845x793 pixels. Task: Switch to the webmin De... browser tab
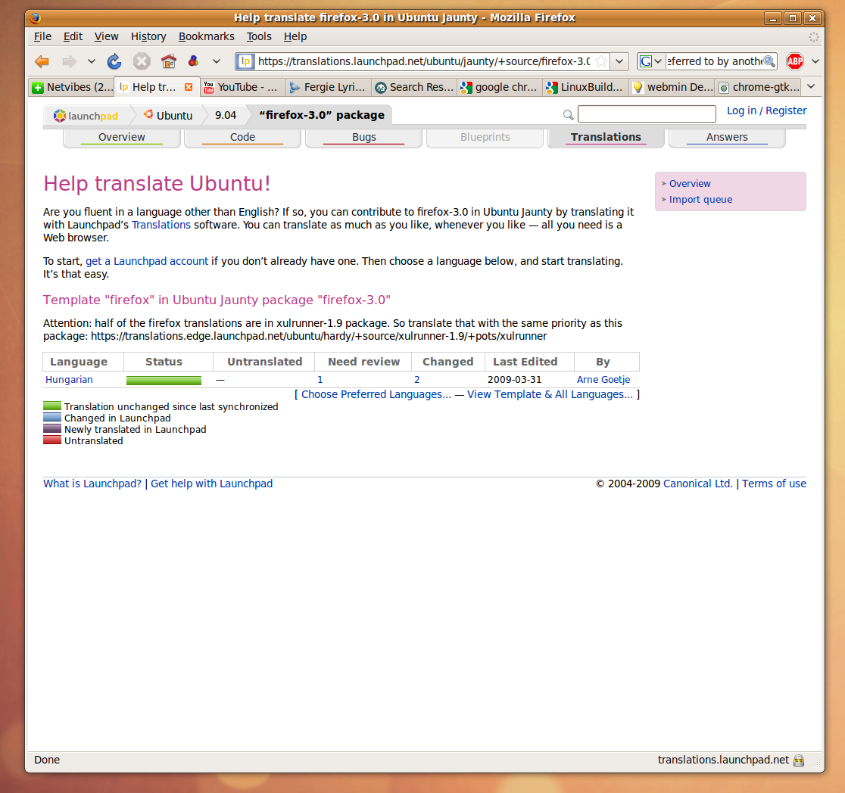tap(672, 87)
